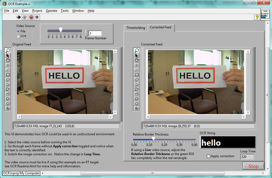Image resolution: width=272 pixels, height=178 pixels.
Task: Click the Pause toolbar button
Action: pyautogui.click(x=37, y=17)
